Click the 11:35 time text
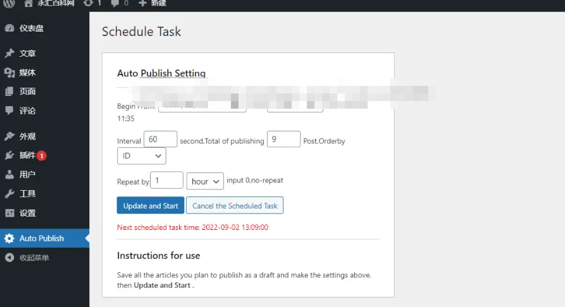This screenshot has height=307, width=565. point(126,119)
